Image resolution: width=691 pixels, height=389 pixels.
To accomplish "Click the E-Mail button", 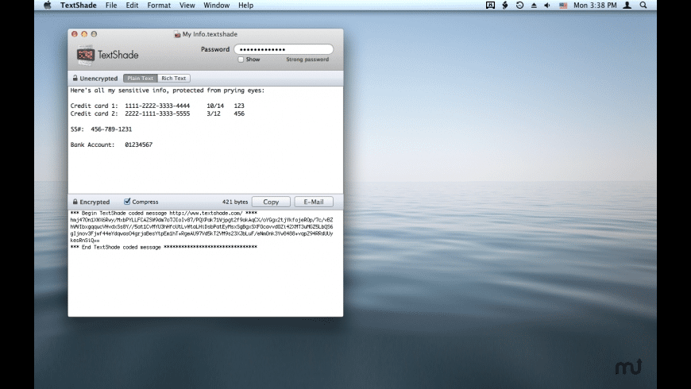I will tap(314, 202).
